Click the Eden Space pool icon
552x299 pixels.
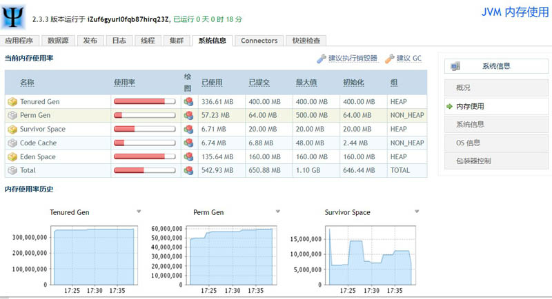(12, 156)
